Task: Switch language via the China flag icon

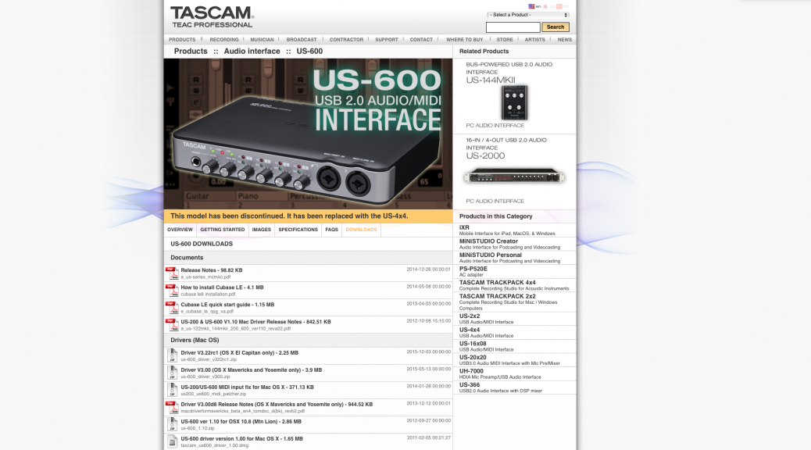Action: tap(559, 6)
